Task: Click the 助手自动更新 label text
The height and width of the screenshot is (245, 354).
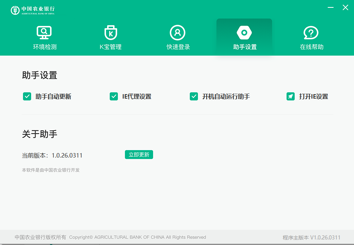Action: (x=53, y=96)
